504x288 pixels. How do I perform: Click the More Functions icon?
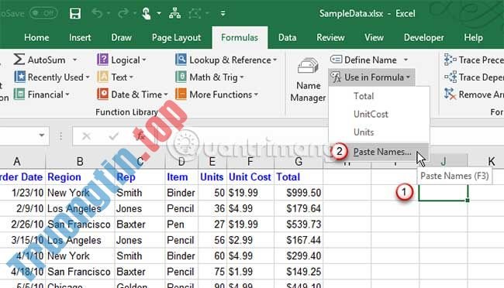click(x=181, y=94)
